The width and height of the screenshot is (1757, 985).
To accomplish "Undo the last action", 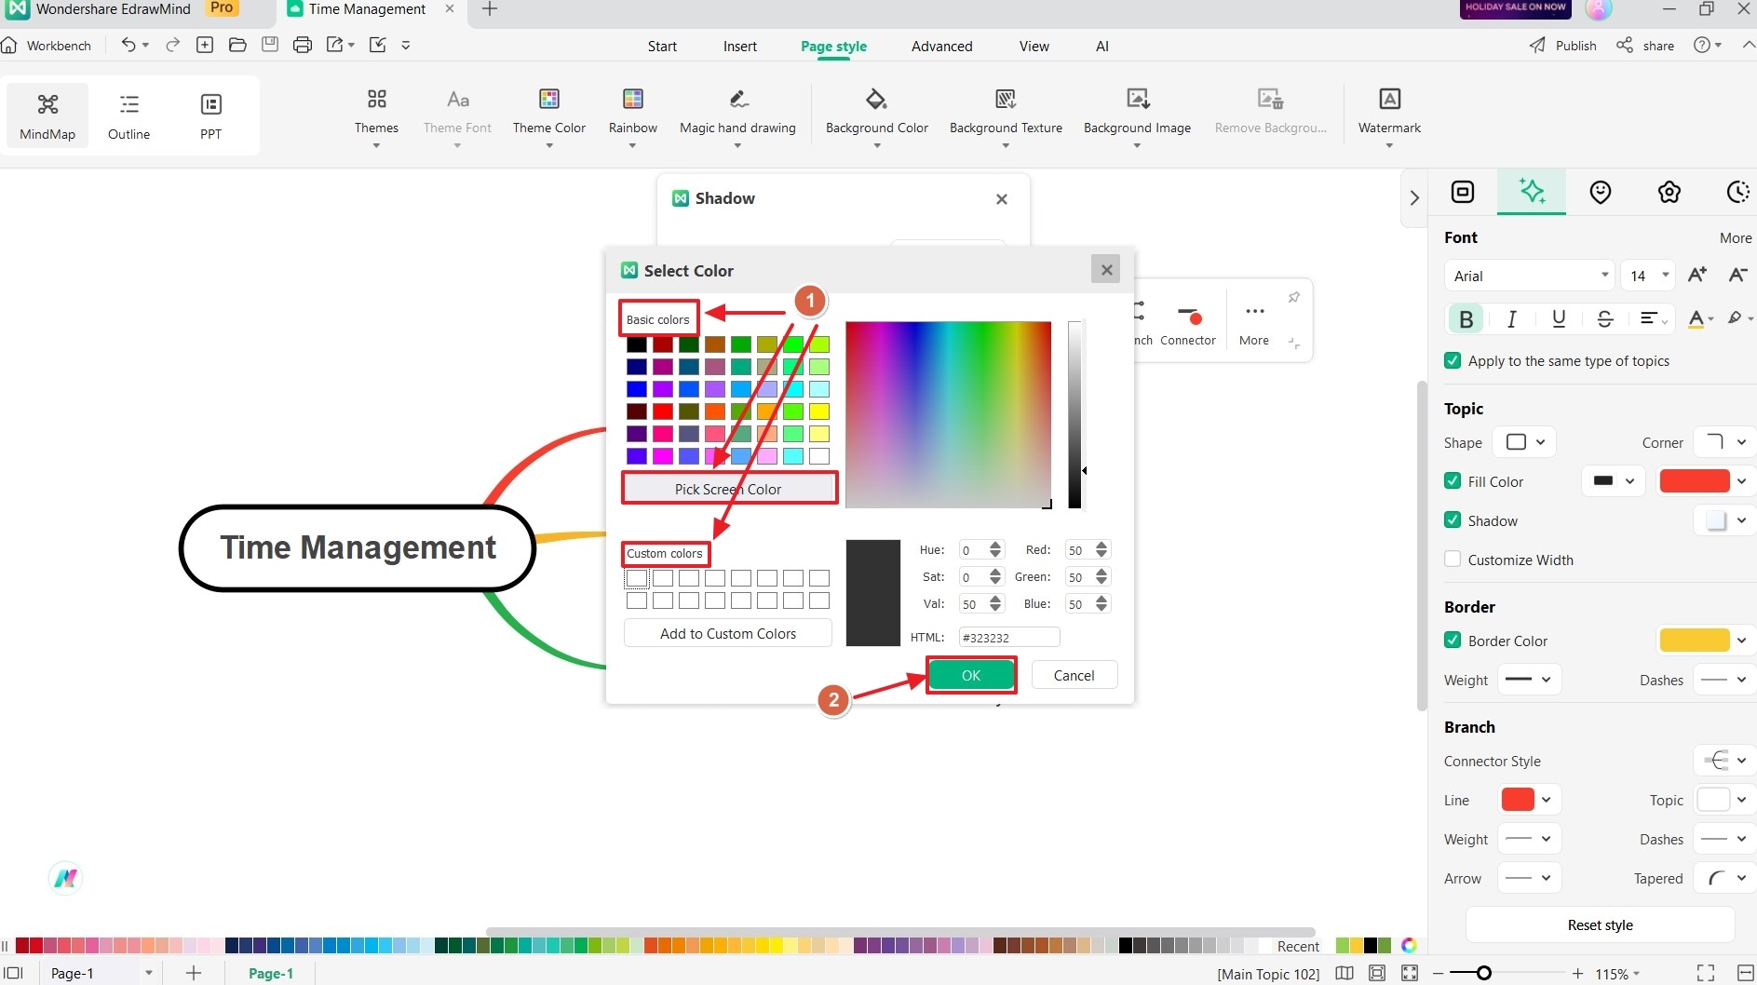I will tap(128, 45).
